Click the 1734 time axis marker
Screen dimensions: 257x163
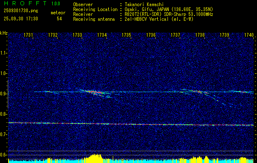coord(102,35)
